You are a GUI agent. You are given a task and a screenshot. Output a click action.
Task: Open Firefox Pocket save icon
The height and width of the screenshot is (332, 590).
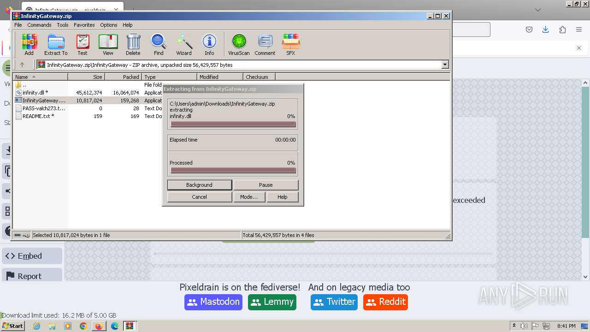pos(529,30)
